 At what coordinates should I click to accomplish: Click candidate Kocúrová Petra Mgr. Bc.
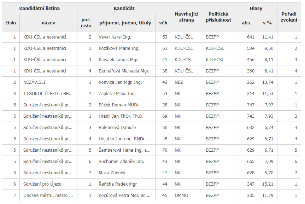[124, 195]
